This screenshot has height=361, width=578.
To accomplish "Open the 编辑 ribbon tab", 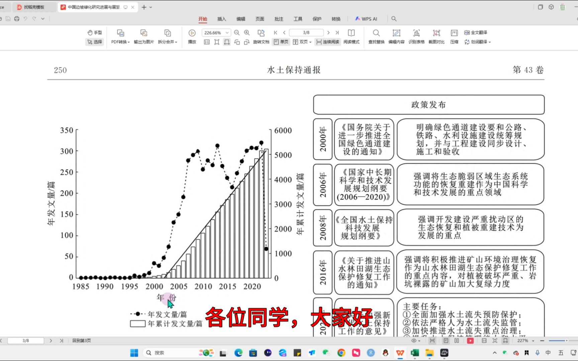I will (241, 19).
